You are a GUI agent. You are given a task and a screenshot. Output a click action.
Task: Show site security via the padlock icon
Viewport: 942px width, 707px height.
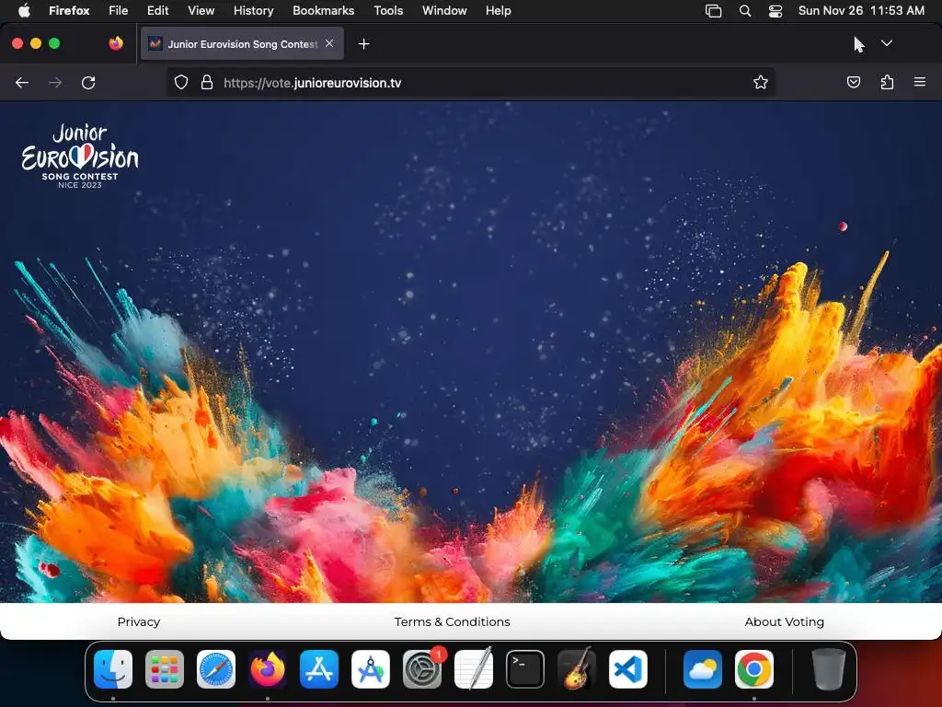(207, 82)
